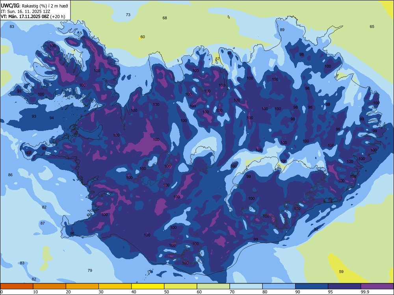Click the initial time line 'IT: Sun. 16. 11. 2025 12Z'

pyautogui.click(x=26, y=11)
